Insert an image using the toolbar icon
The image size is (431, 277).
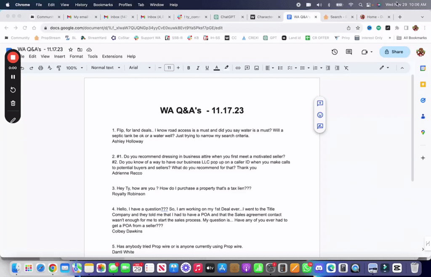point(257,68)
